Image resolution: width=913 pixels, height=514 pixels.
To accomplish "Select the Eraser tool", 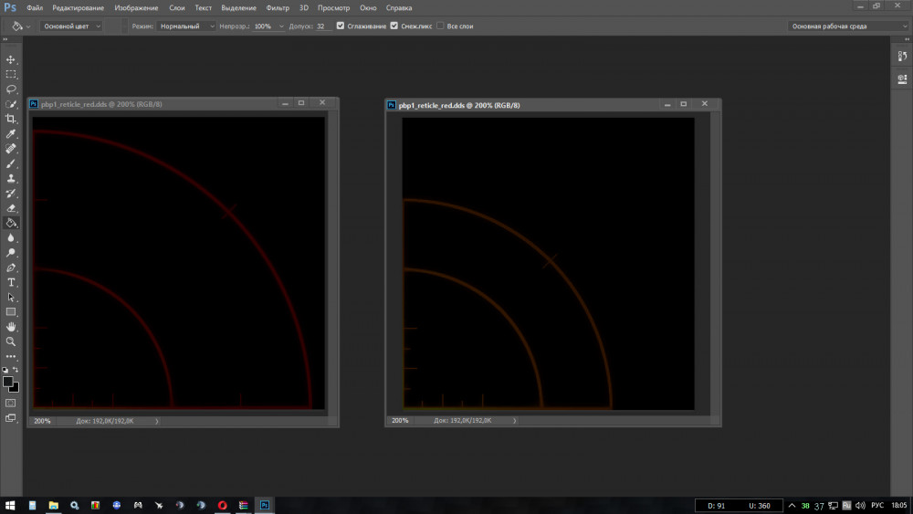I will 11,208.
